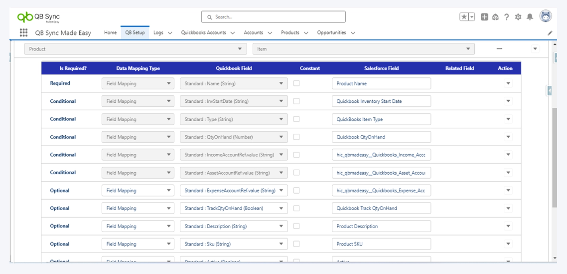Open the user profile avatar

[x=546, y=16]
